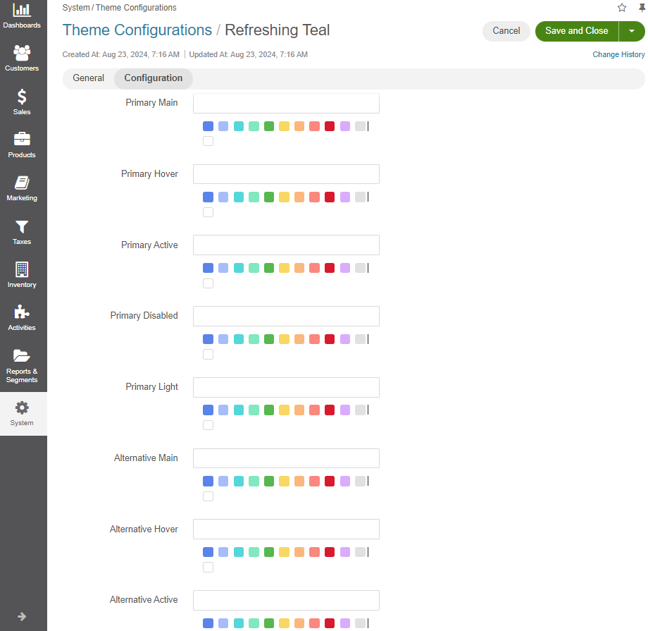Open the Marketing sidebar icon
Screen dimensions: 648x631
click(x=22, y=183)
